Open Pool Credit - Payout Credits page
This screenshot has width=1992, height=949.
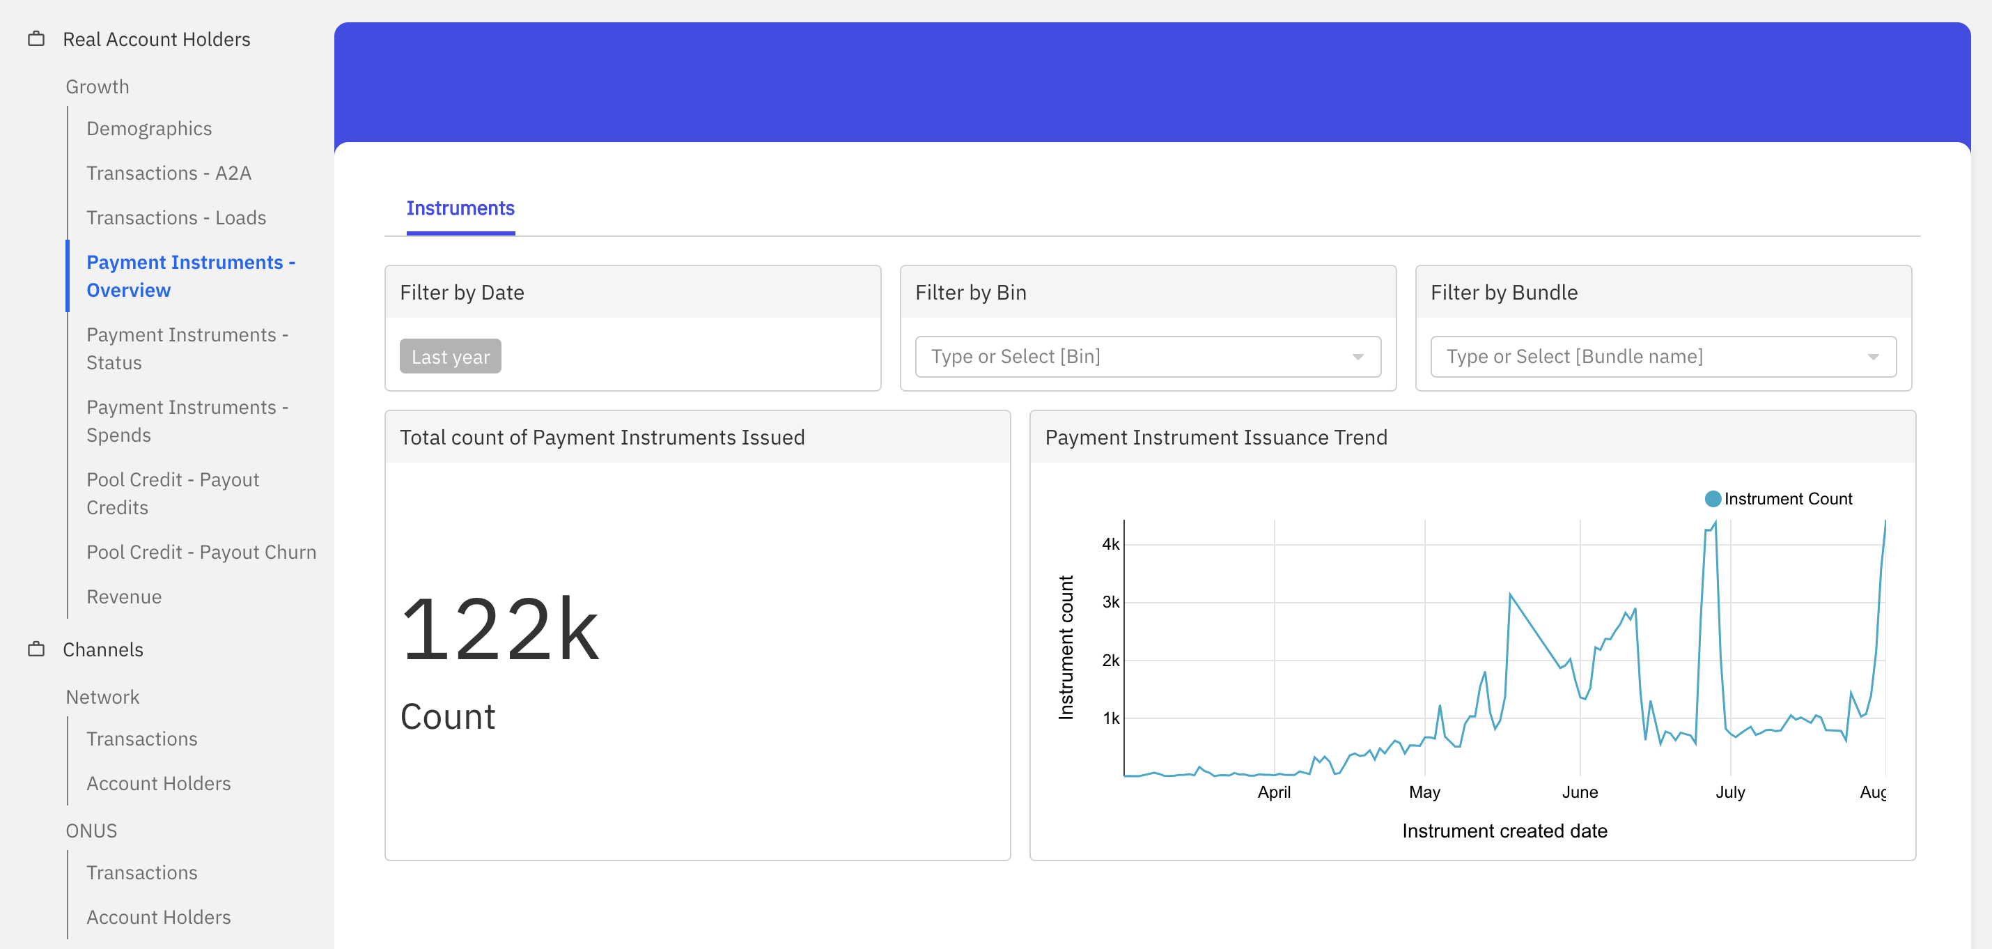coord(173,493)
